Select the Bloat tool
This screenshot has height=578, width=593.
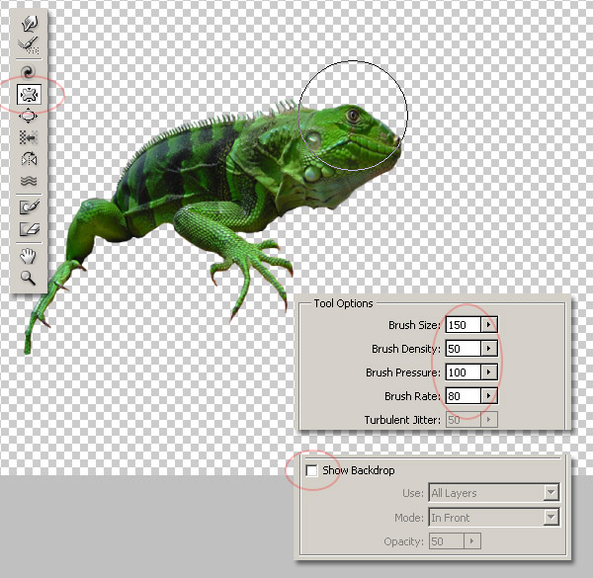click(29, 116)
